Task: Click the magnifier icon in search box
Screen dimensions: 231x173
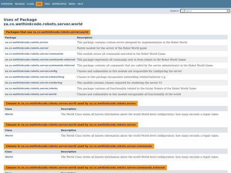Action: point(182,11)
